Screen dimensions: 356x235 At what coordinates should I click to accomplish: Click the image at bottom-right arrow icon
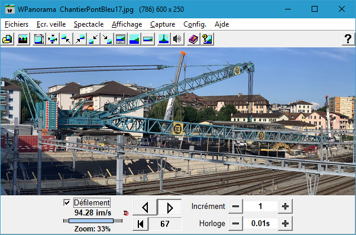click(107, 39)
